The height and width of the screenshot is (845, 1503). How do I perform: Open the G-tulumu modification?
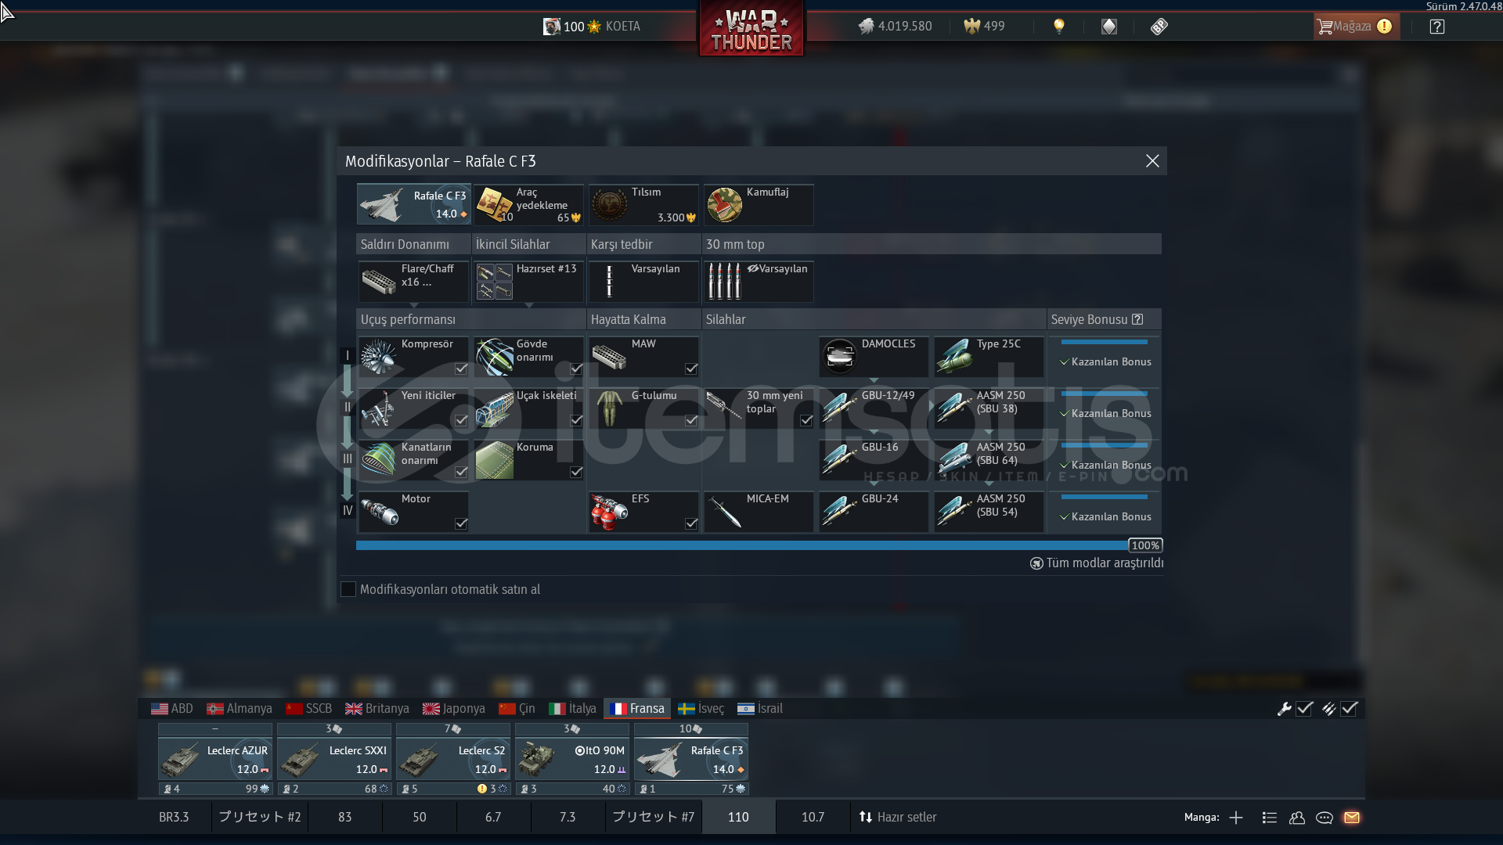(x=643, y=408)
